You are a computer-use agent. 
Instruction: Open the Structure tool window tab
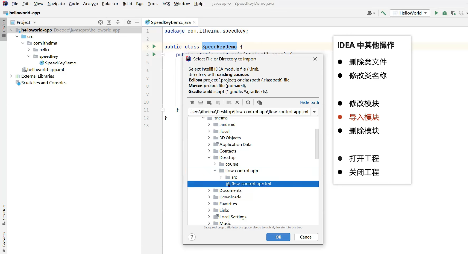tap(4, 214)
